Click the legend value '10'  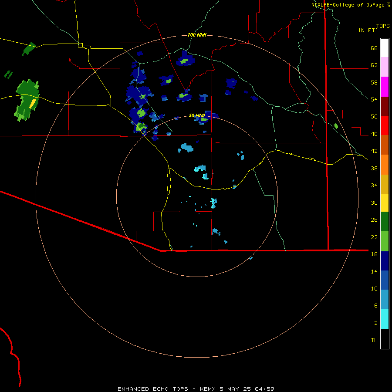click(x=374, y=289)
